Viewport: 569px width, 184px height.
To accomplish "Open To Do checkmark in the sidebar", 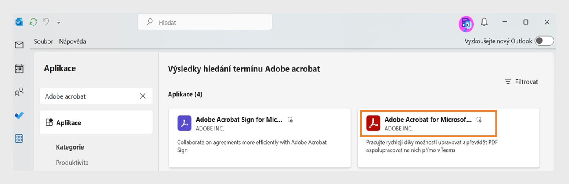I will [19, 115].
